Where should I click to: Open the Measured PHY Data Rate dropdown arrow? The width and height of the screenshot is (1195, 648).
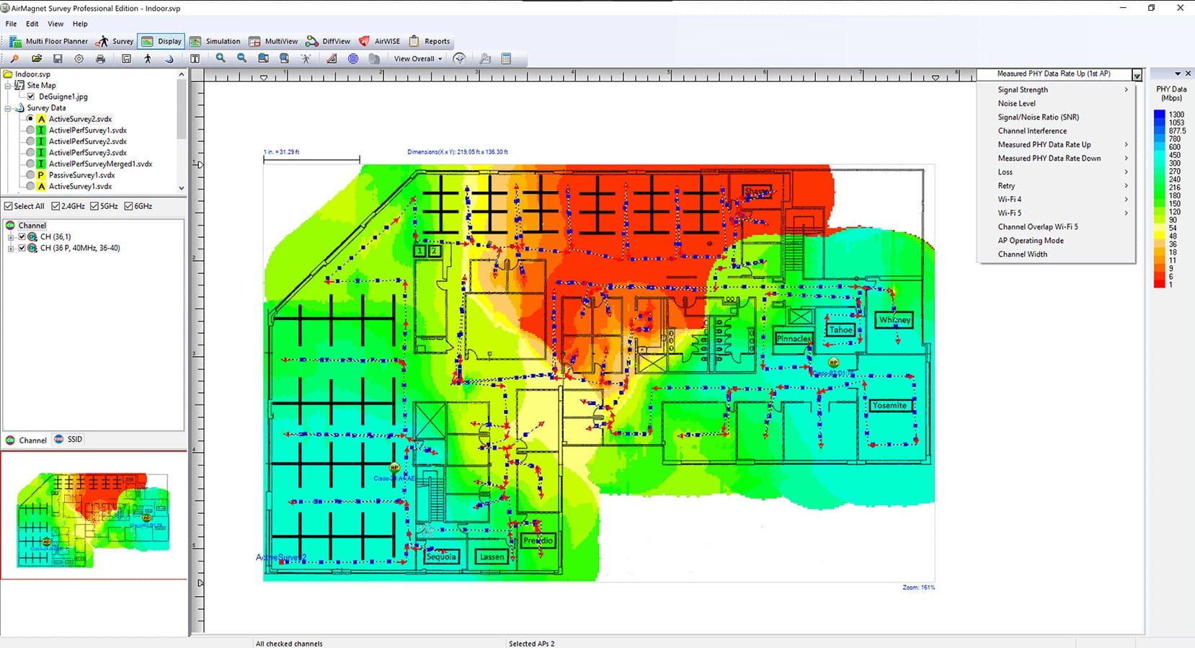(1137, 75)
